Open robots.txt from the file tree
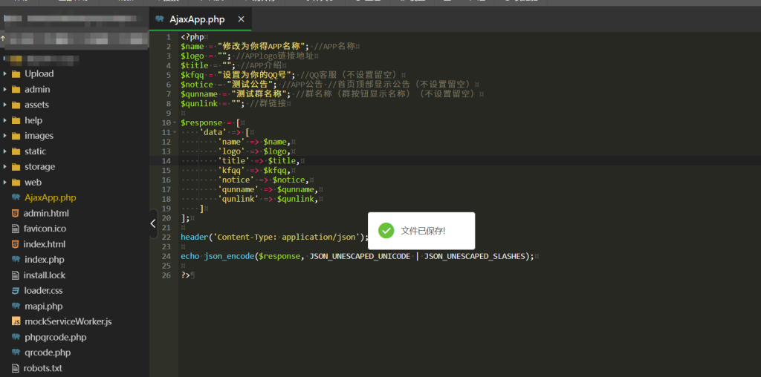Viewport: 761px width, 377px height. 42,368
